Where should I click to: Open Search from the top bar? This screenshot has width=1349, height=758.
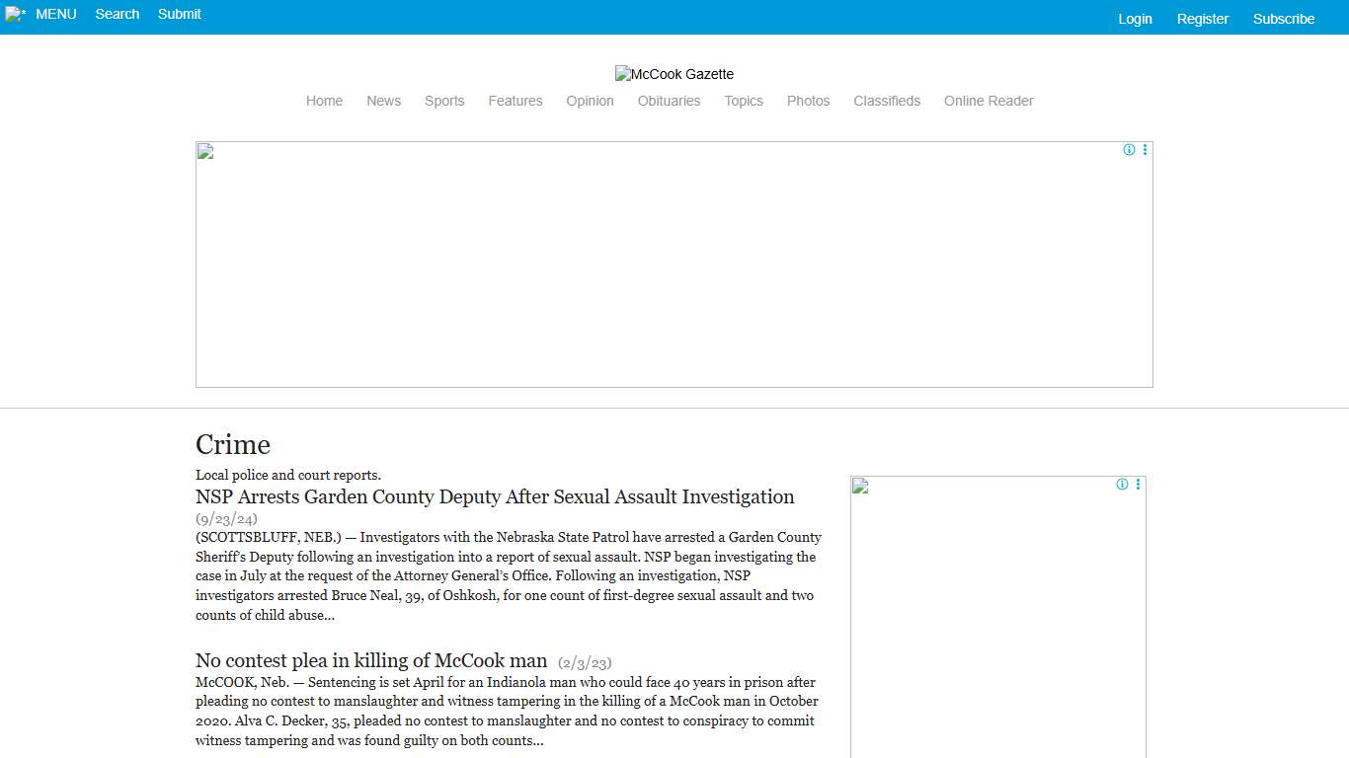pos(117,14)
